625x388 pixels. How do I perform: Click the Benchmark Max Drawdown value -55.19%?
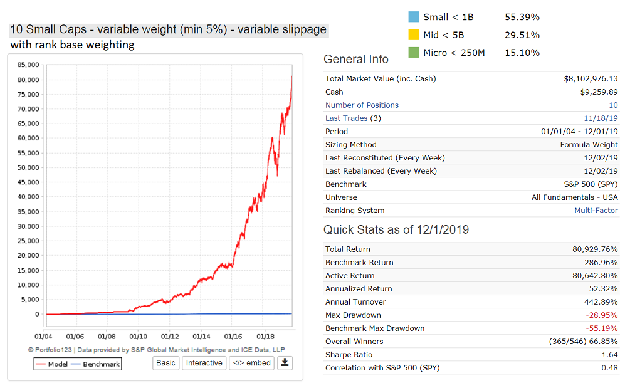click(602, 328)
